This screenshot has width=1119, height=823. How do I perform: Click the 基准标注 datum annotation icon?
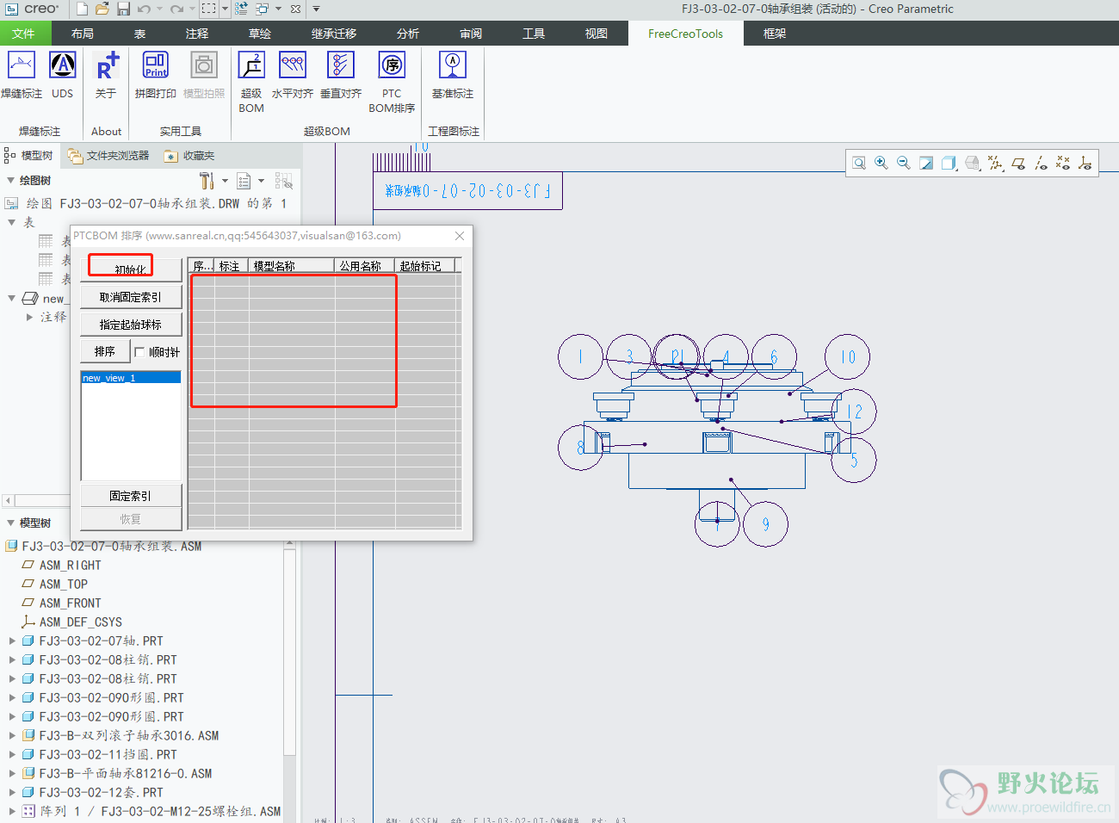[x=453, y=65]
